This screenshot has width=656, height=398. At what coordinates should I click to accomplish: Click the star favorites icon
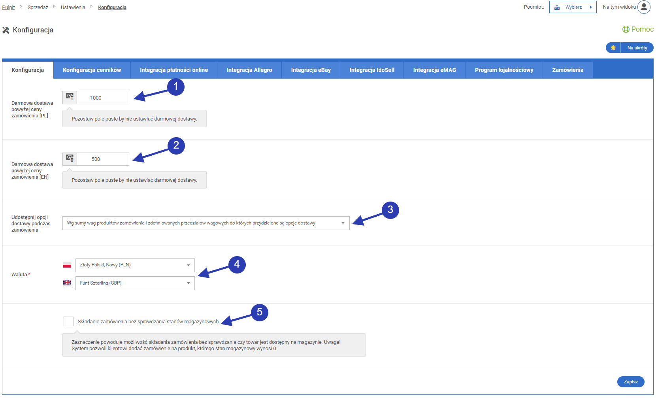tap(613, 48)
